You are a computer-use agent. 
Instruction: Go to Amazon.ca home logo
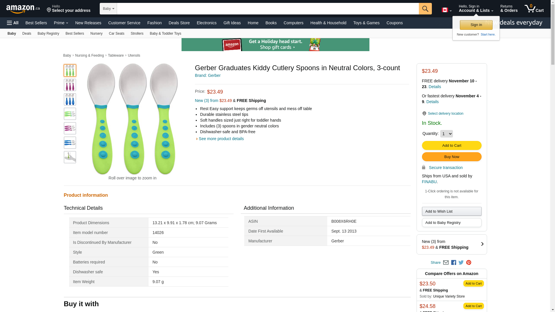coord(23,9)
